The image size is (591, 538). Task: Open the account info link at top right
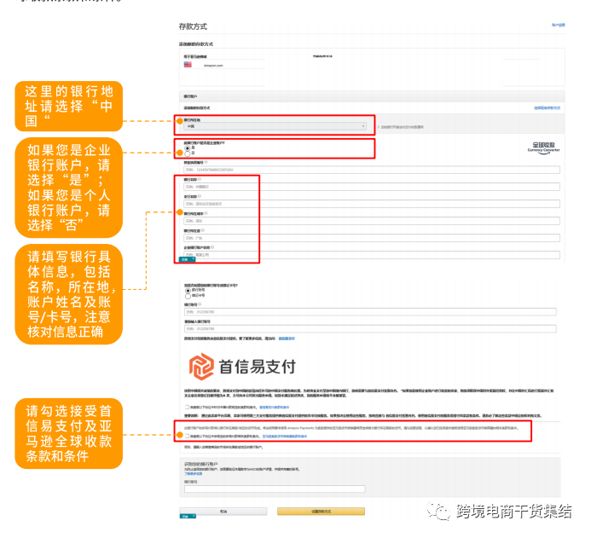tap(559, 26)
